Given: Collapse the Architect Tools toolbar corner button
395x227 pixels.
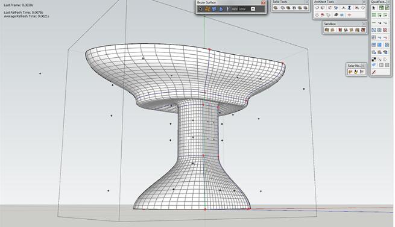Looking at the screenshot, I should coord(364,2).
